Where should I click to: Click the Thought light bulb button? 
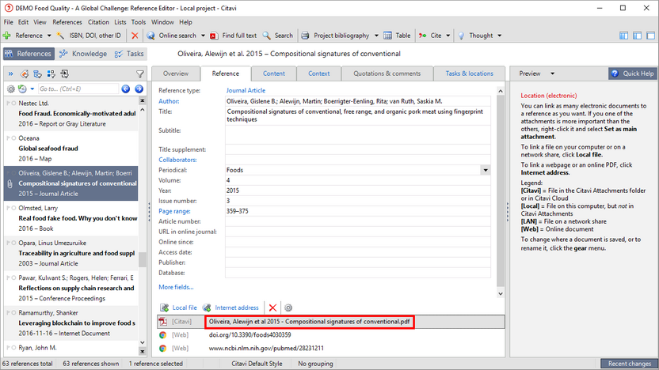coord(475,36)
